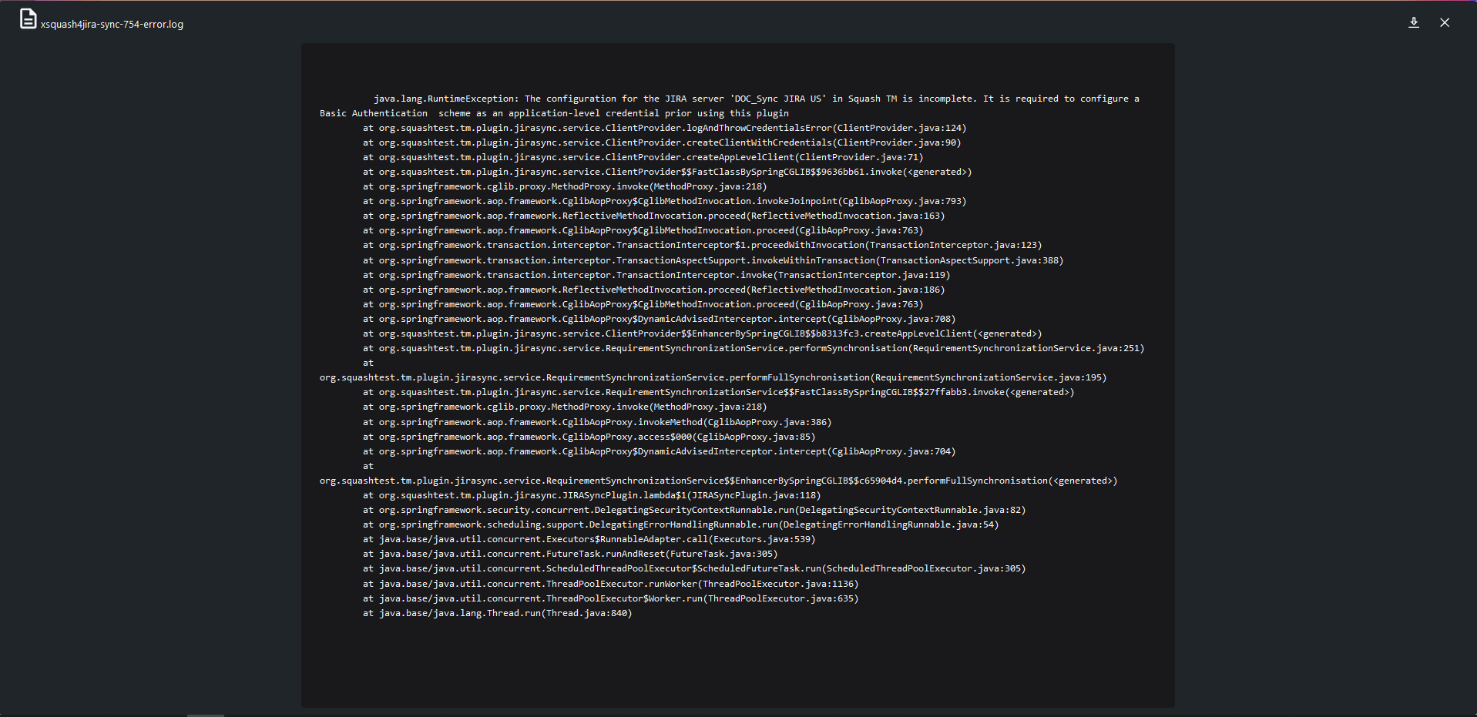Screen dimensions: 1477x717
Task: Click the JIRASyncPlugin.lambda$1 stack line
Action: (x=592, y=495)
